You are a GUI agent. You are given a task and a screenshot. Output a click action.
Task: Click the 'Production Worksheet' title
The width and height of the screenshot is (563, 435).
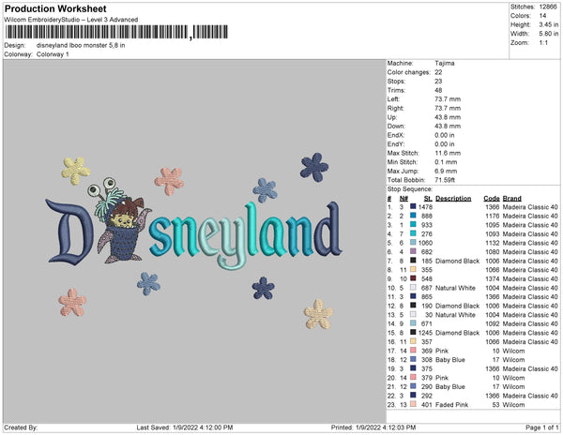point(55,8)
